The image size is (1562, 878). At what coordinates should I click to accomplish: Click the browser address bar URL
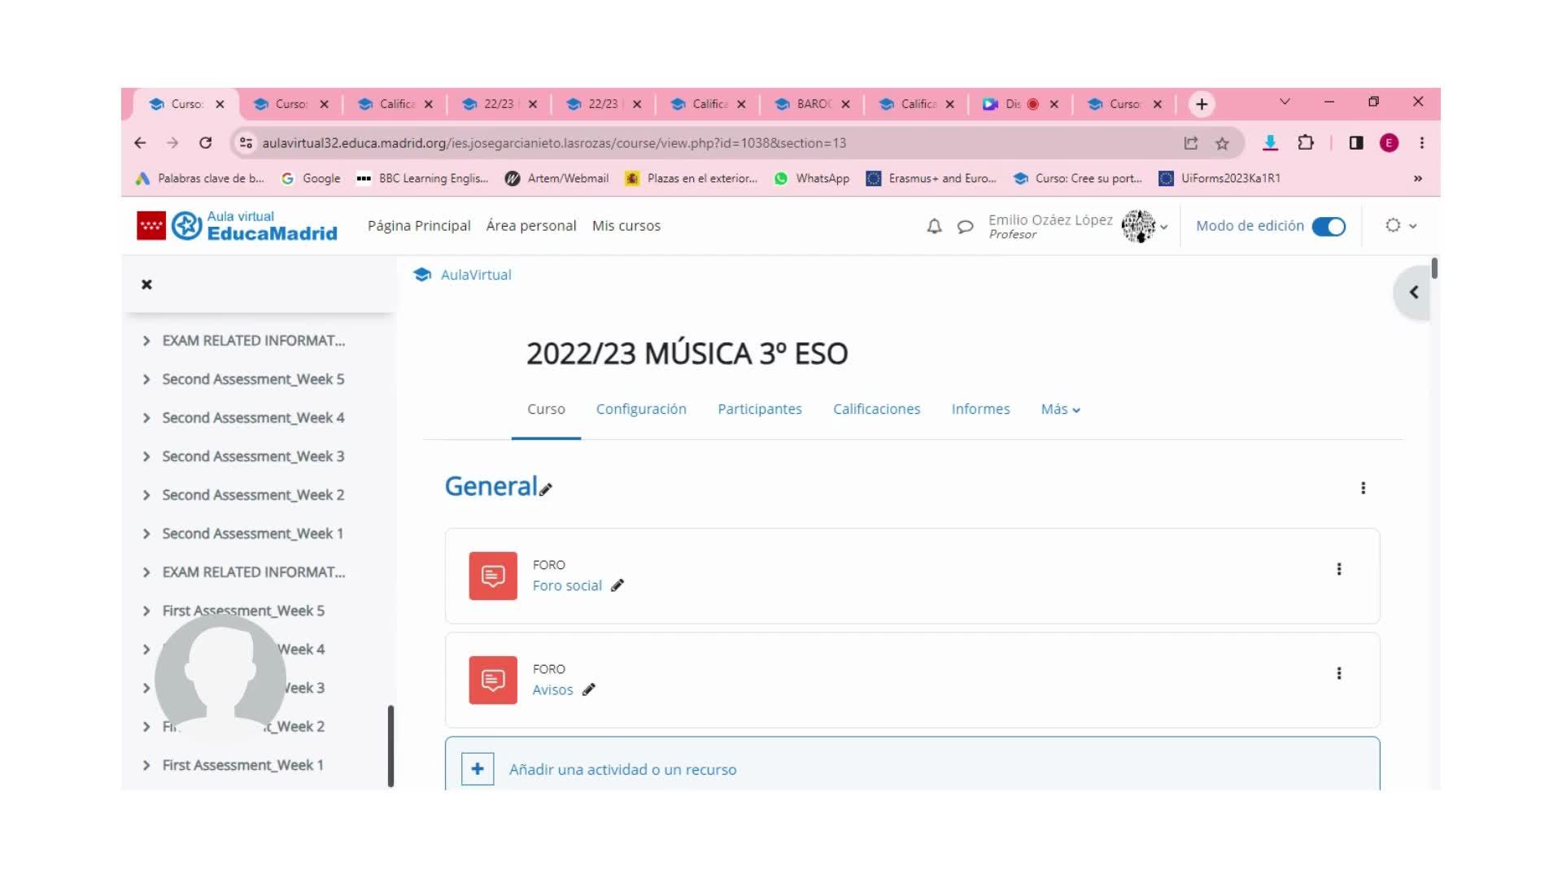tap(553, 143)
